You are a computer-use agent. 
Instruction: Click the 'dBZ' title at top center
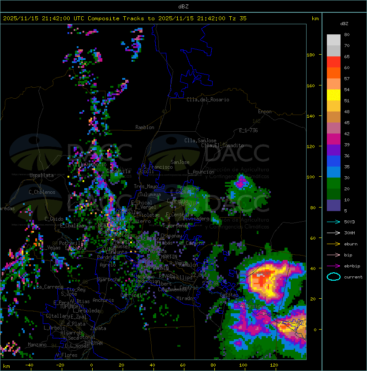[183, 6]
